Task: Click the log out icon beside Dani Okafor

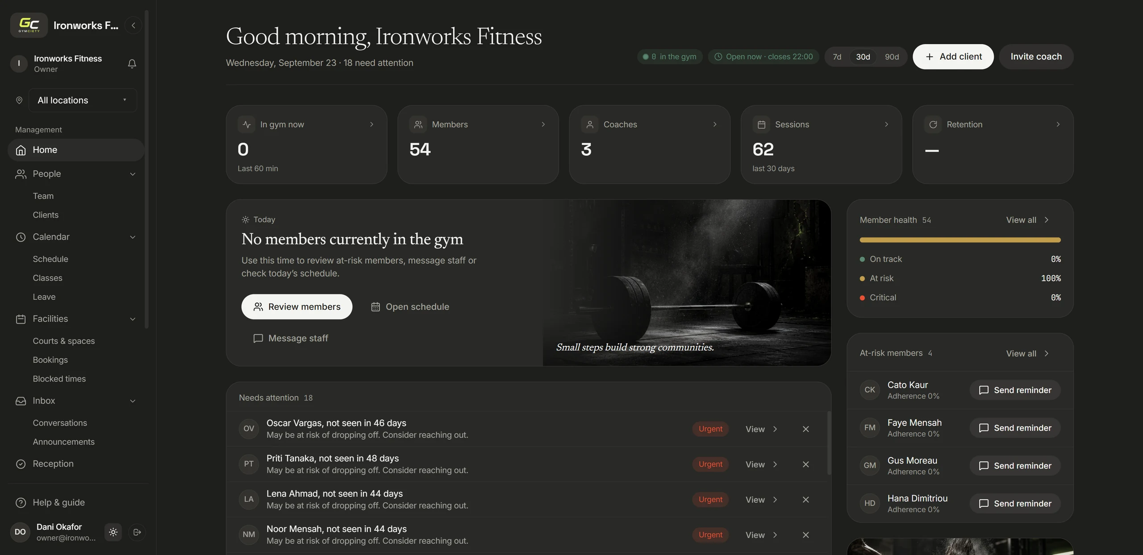Action: click(x=137, y=532)
